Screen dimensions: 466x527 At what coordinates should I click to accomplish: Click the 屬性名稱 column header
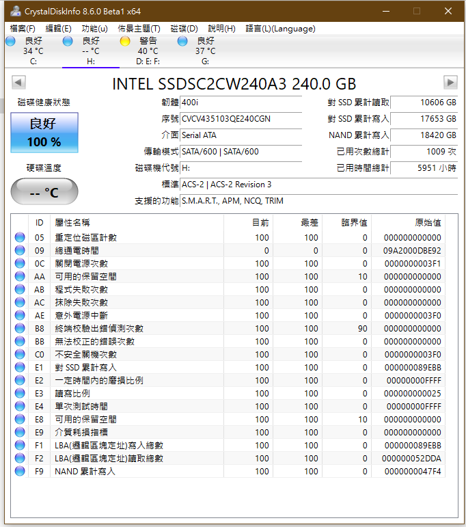pos(72,223)
